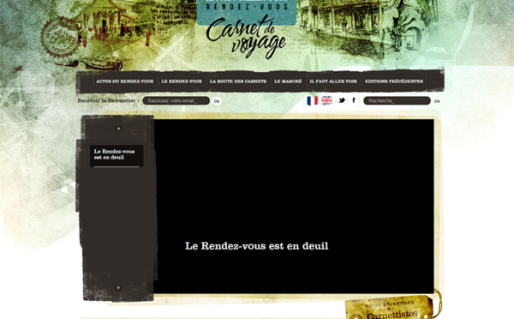Viewport: 514px width, 319px height.
Task: Open the Facebook icon
Action: pyautogui.click(x=354, y=100)
